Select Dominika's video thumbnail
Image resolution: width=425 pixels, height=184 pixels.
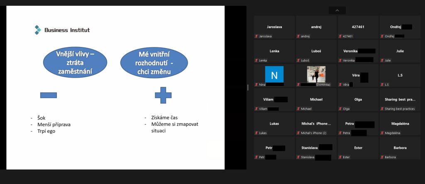click(316, 74)
